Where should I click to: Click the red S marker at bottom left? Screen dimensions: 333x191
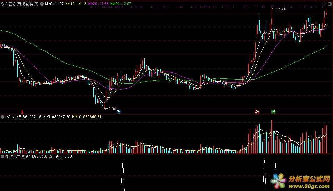pos(22,112)
